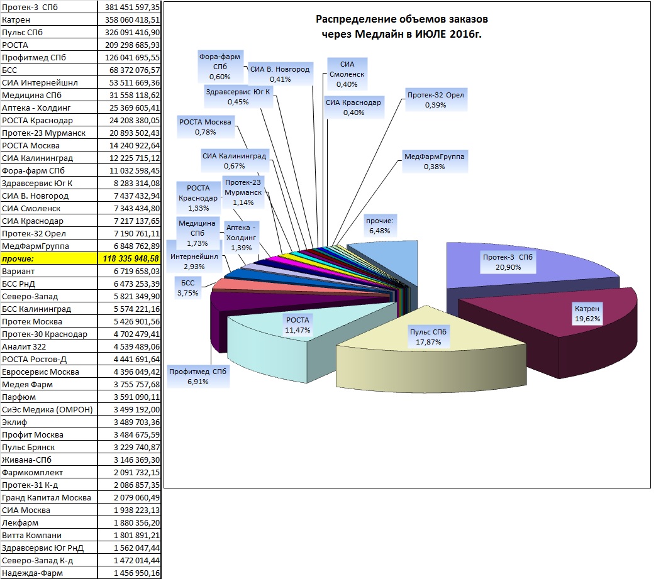Select the yellow "прочие:" table cell
Viewport: 656px width, 579px height.
click(49, 258)
